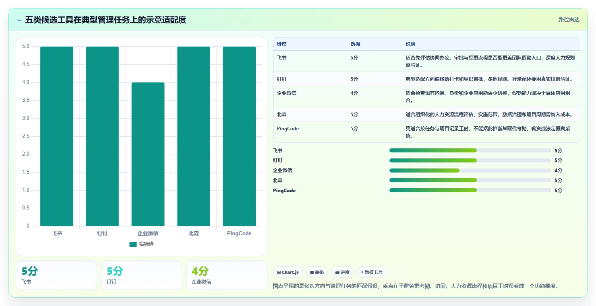Click the 4分 label beside 企业微信 progress

(x=558, y=170)
